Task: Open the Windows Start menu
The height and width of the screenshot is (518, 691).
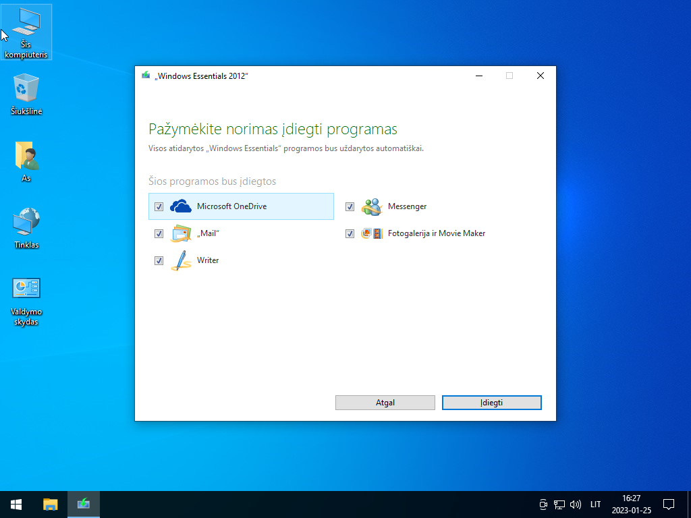Action: point(16,504)
